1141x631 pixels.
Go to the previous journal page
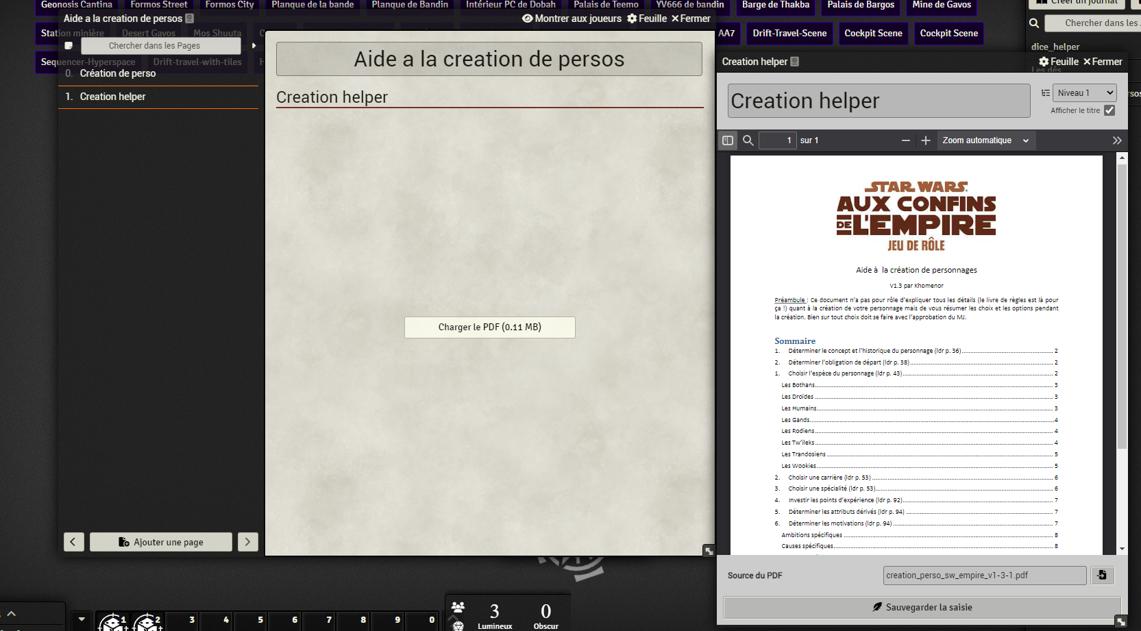click(x=74, y=542)
